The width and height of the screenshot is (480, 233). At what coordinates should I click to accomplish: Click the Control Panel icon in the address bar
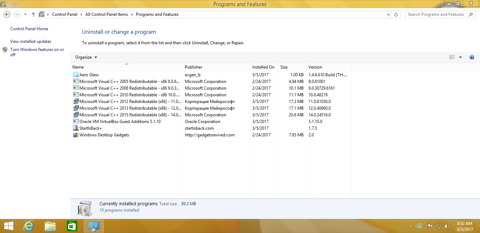[x=42, y=14]
